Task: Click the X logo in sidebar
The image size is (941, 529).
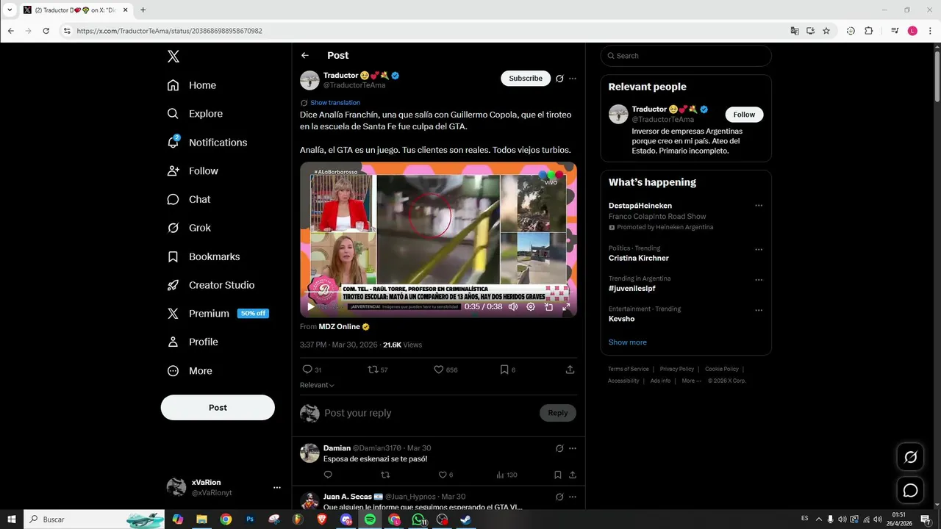Action: pyautogui.click(x=173, y=56)
